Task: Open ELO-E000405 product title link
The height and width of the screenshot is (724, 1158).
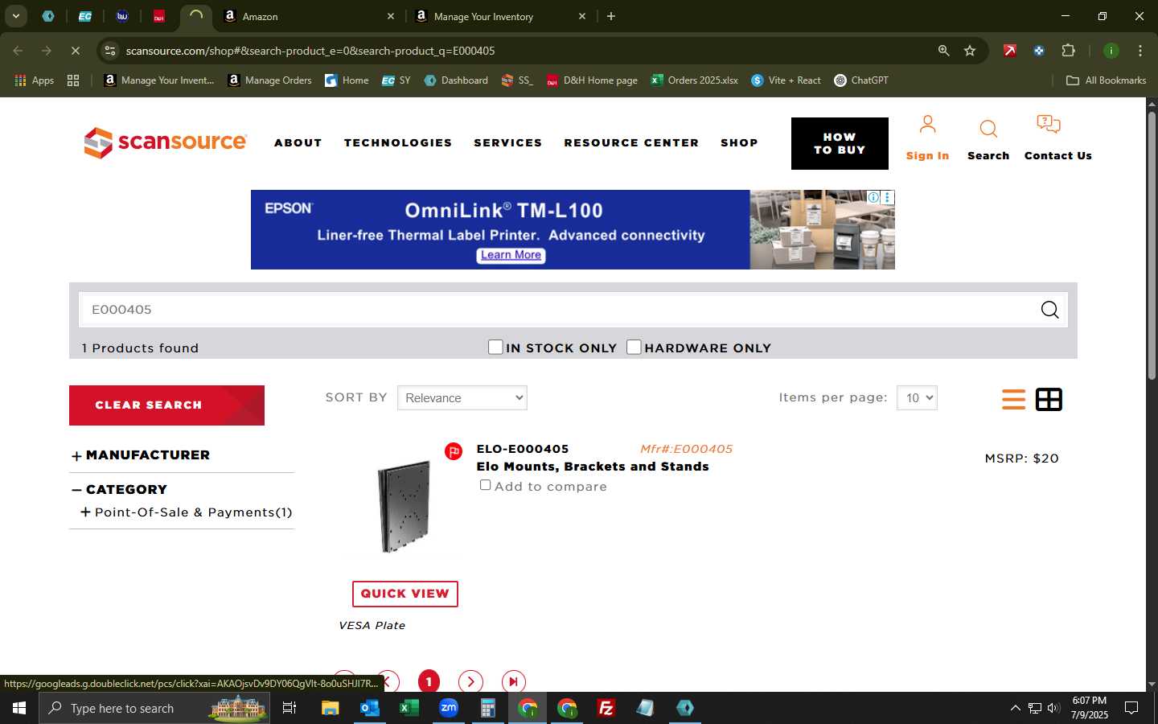Action: [x=523, y=449]
